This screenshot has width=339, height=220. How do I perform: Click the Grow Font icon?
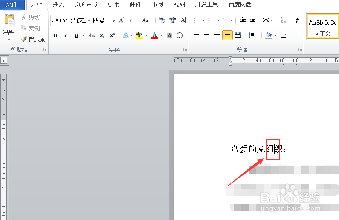pyautogui.click(x=121, y=20)
